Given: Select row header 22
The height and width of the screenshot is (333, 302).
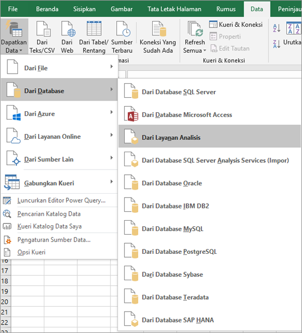Looking at the screenshot, I should point(5,322).
